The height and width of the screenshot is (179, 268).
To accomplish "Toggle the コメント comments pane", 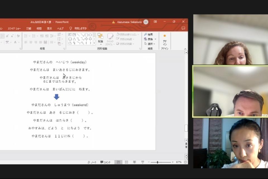I will pos(106,162).
